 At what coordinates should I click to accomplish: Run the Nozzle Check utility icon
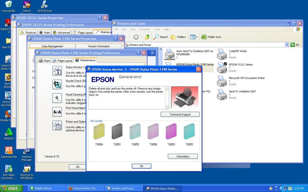(57, 84)
